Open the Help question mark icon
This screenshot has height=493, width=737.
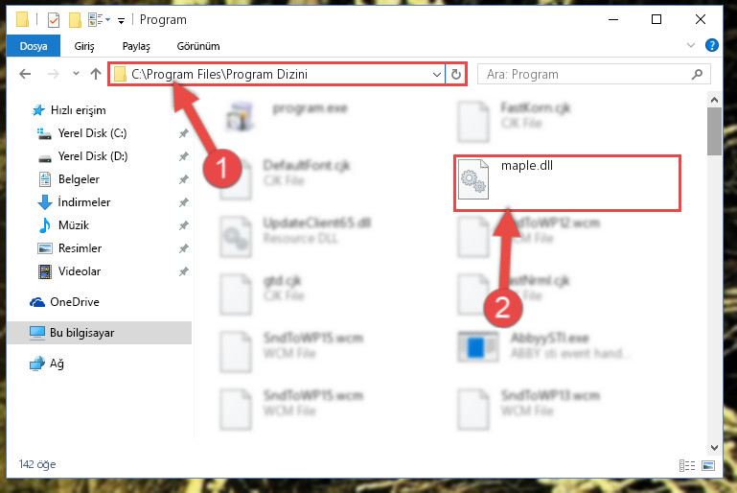pos(712,45)
